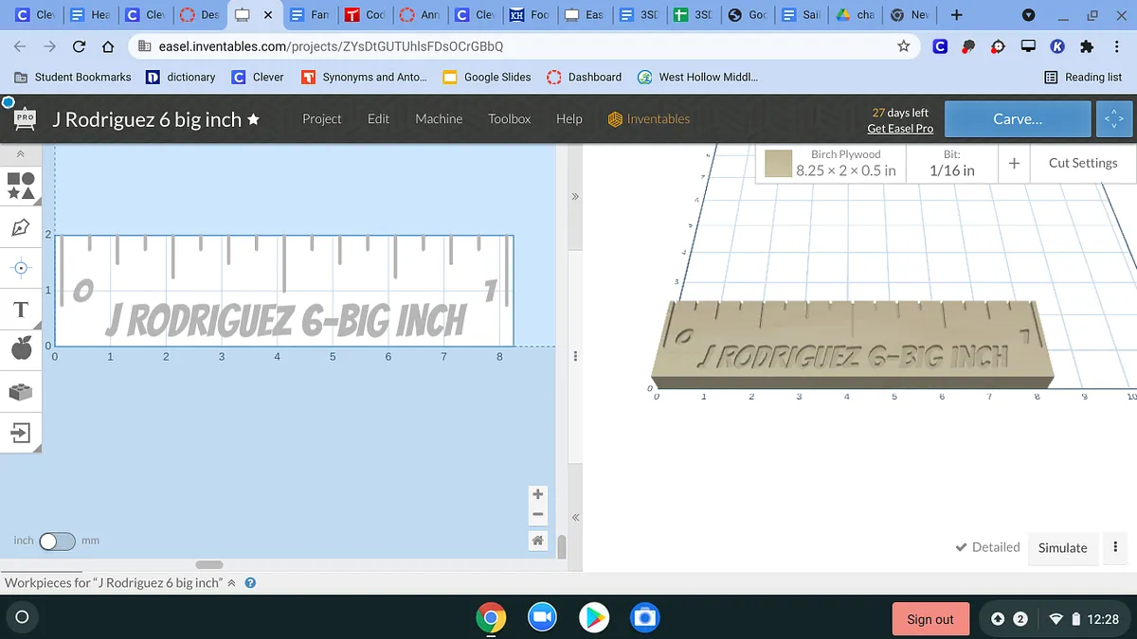
Task: Click the Carve button
Action: coord(1017,119)
